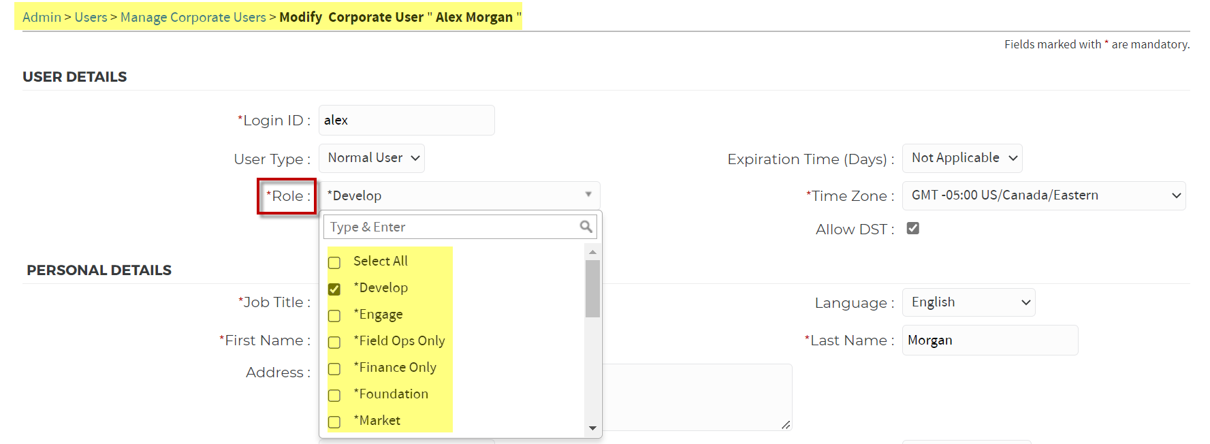Enable the *Field Ops Only role
Image resolution: width=1210 pixels, height=444 pixels.
334,342
